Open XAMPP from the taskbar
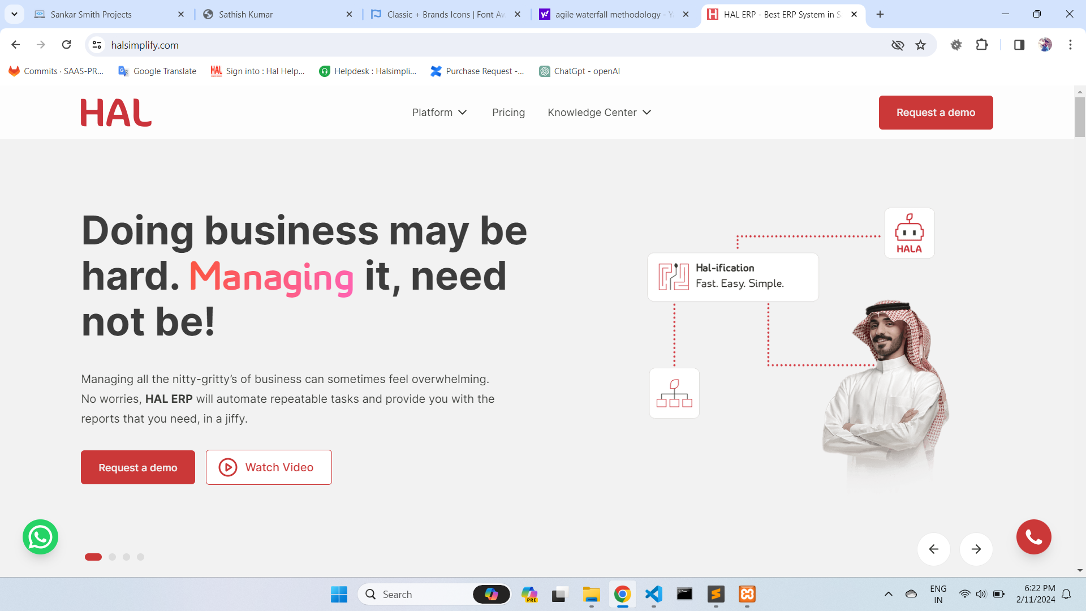The width and height of the screenshot is (1086, 611). pos(747,594)
